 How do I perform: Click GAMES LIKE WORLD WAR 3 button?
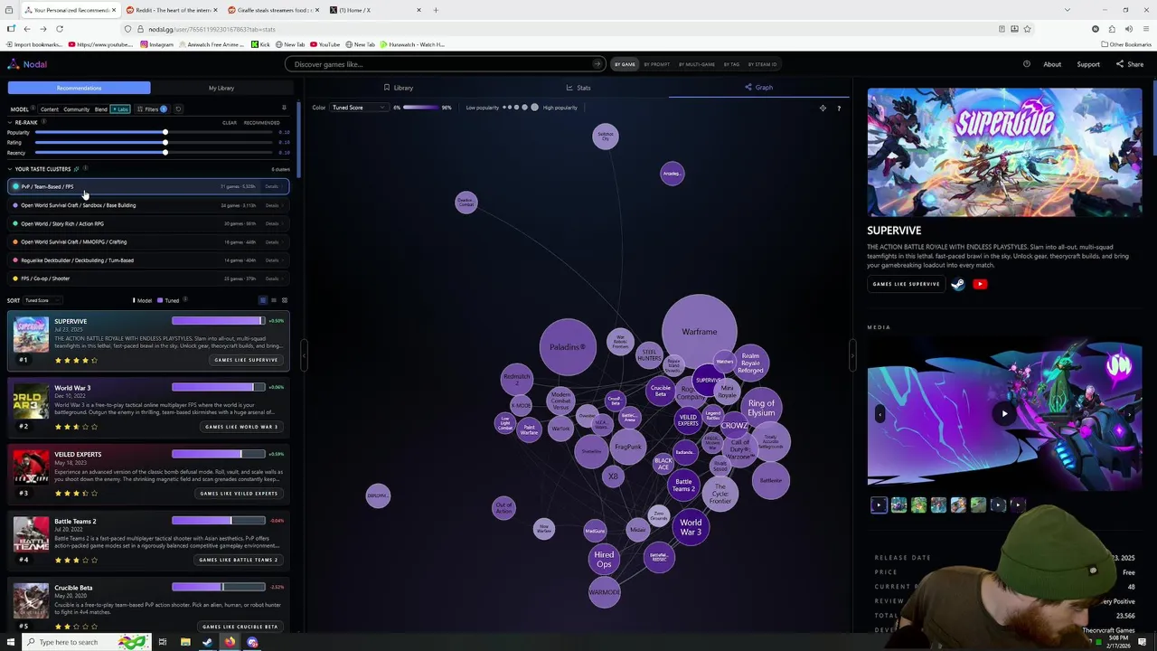241,427
